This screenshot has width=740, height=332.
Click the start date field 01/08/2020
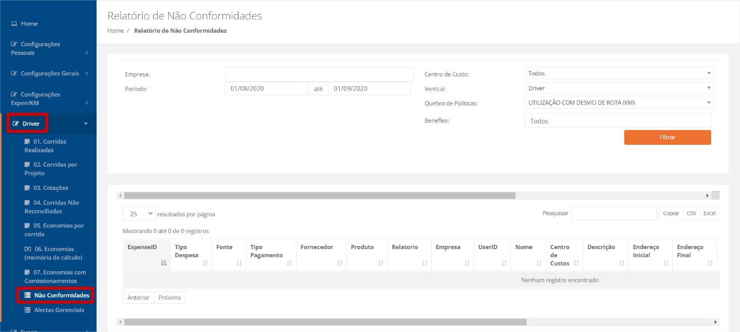[266, 88]
